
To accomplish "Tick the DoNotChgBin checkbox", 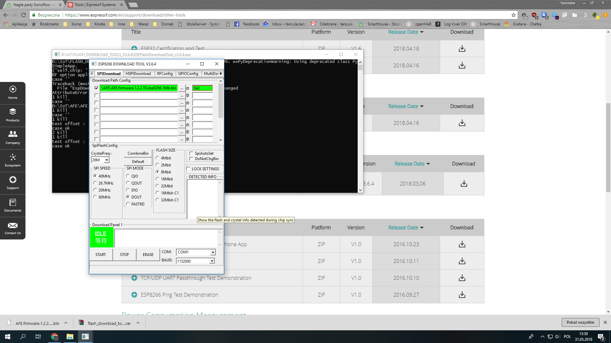I will (191, 159).
